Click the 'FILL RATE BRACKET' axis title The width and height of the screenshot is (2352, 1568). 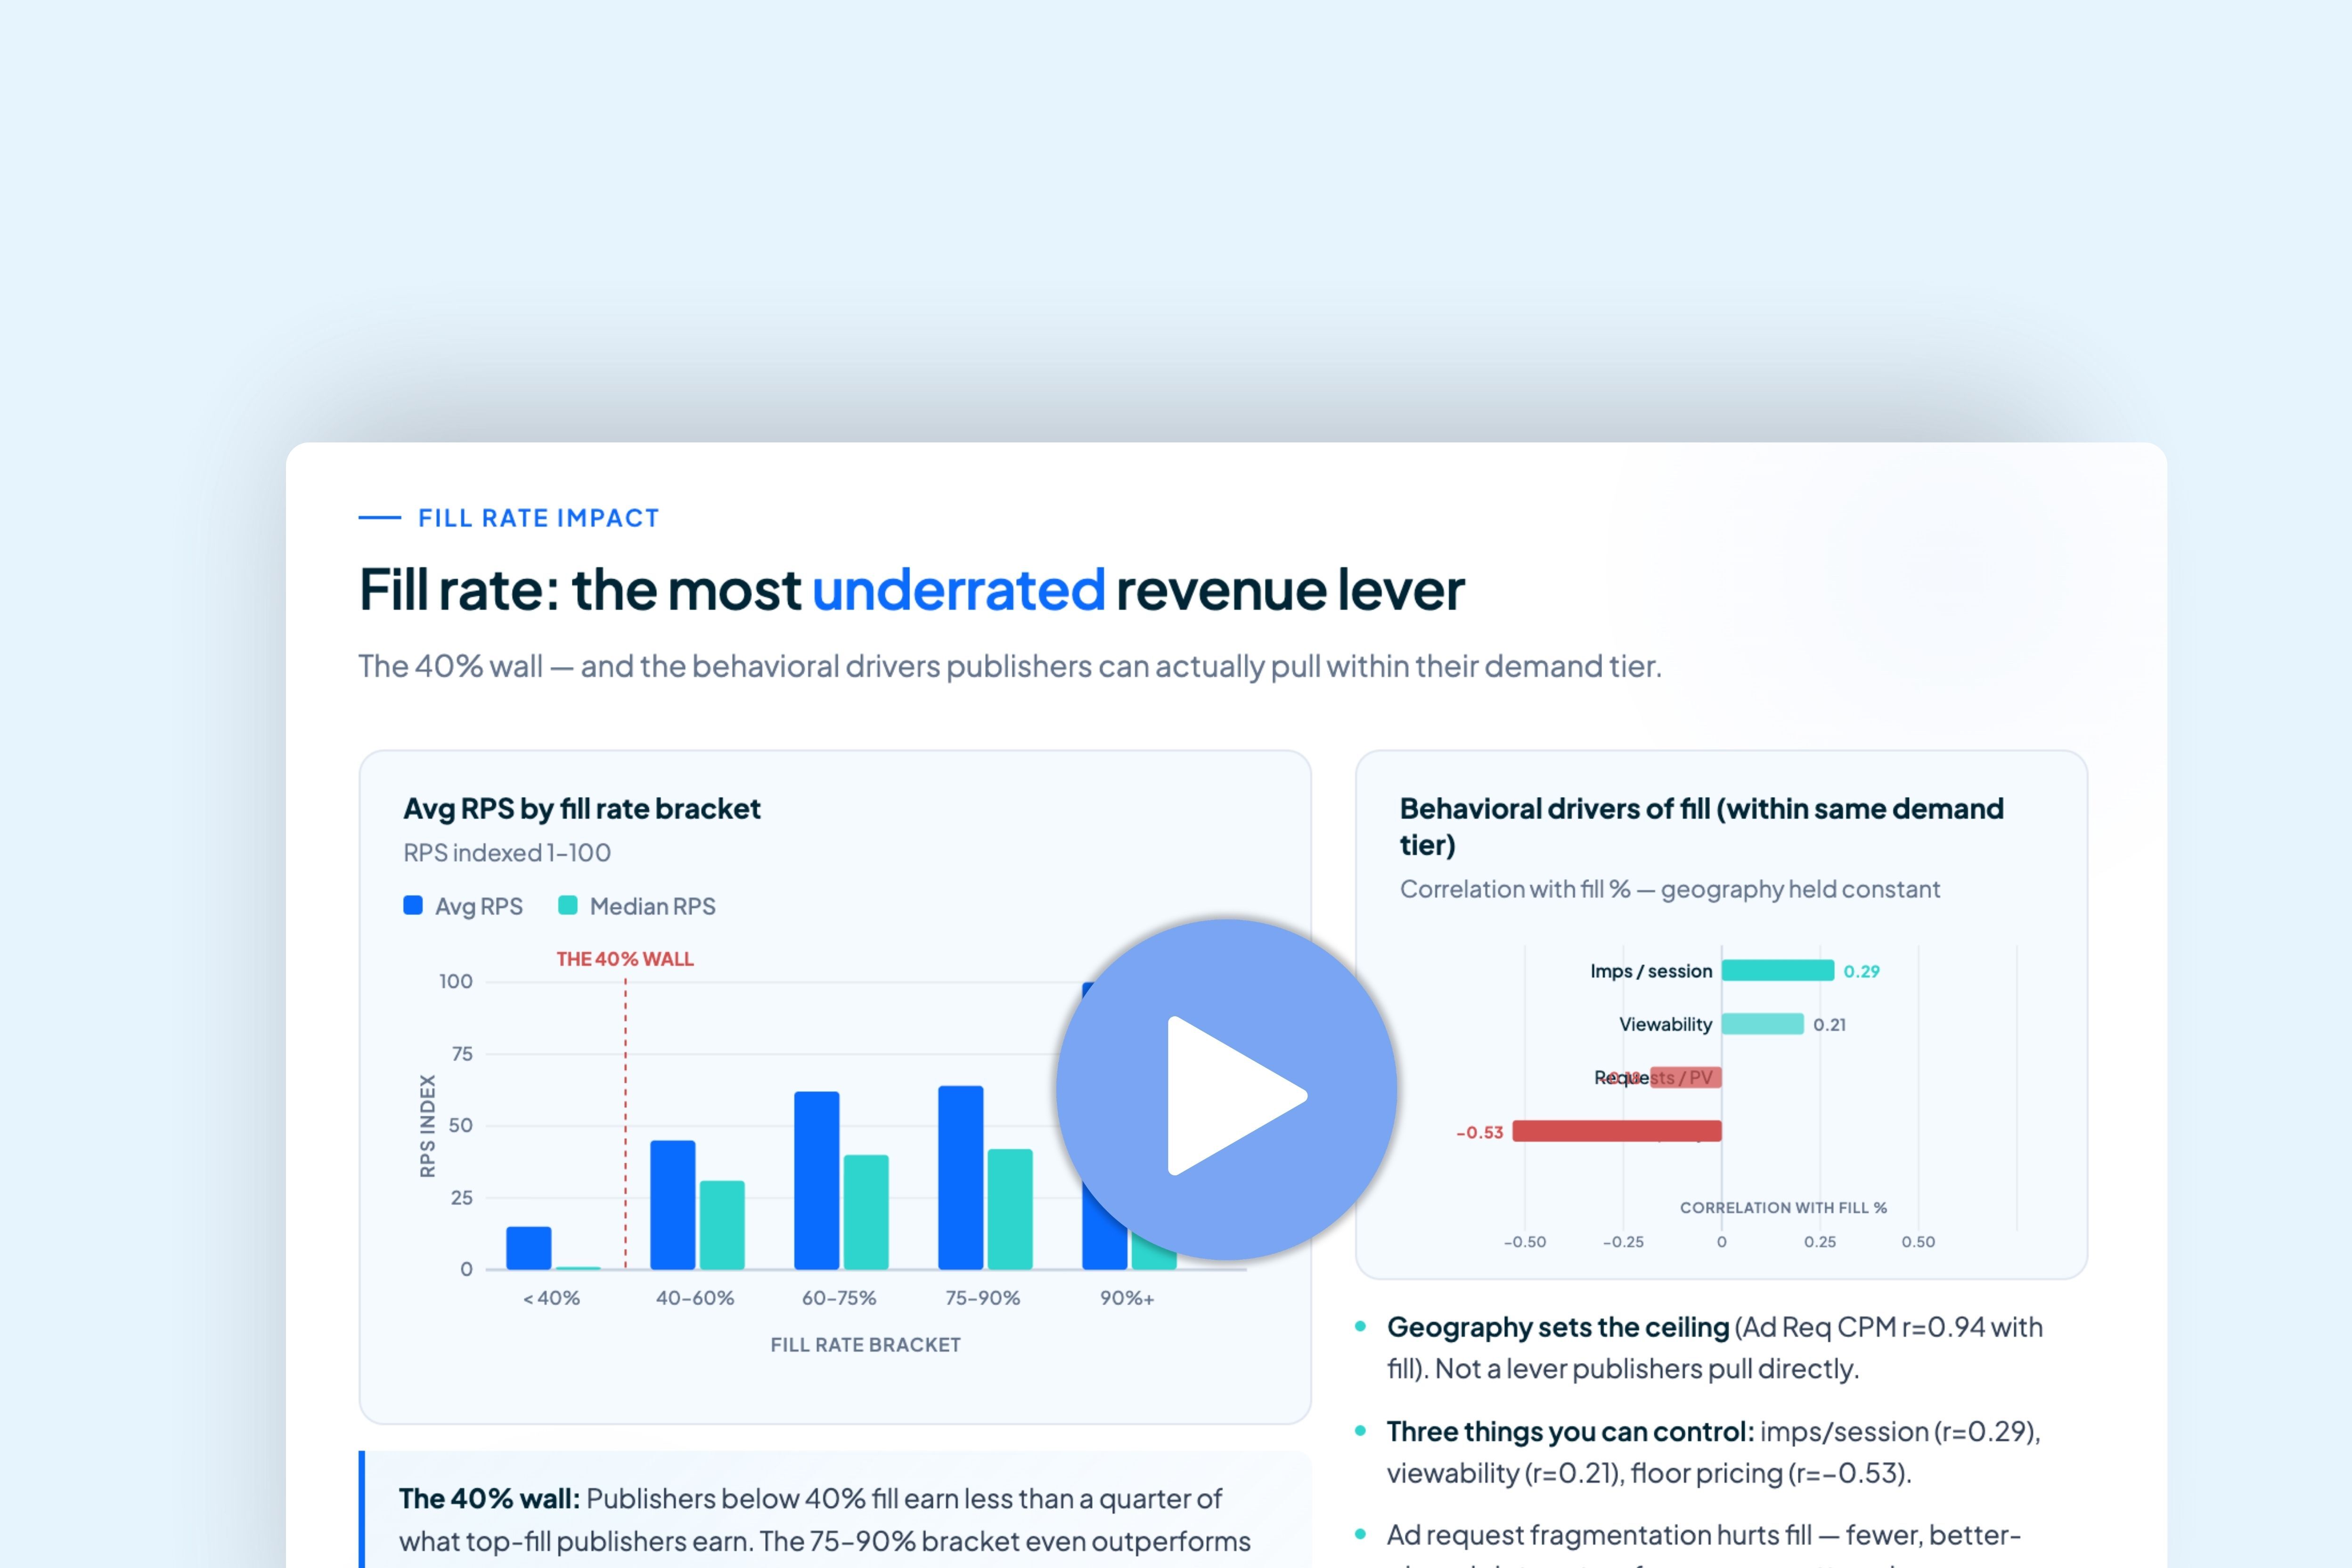(x=866, y=1345)
